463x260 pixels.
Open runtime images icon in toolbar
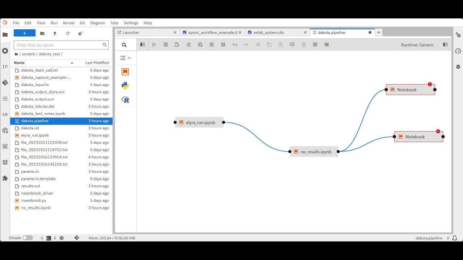click(x=212, y=45)
